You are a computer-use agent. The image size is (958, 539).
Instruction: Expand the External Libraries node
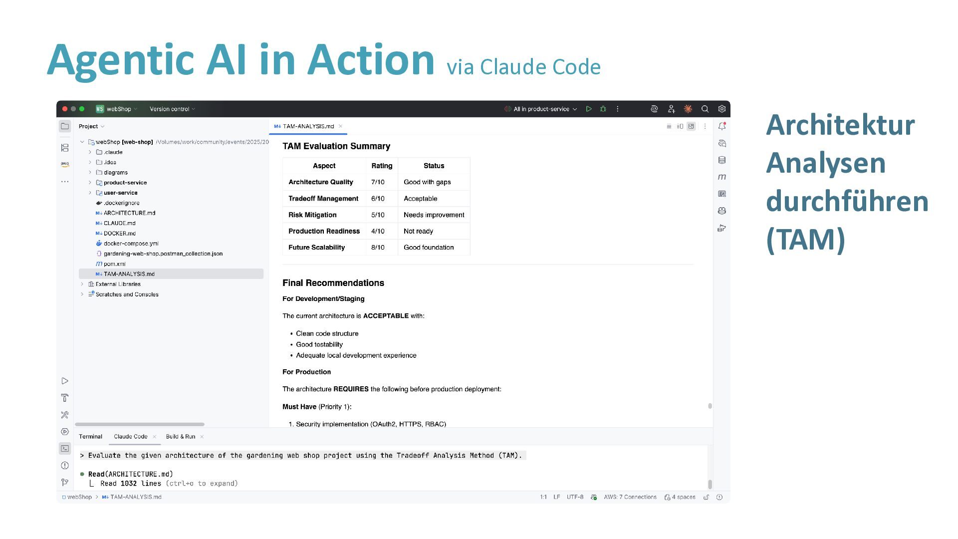(x=82, y=284)
